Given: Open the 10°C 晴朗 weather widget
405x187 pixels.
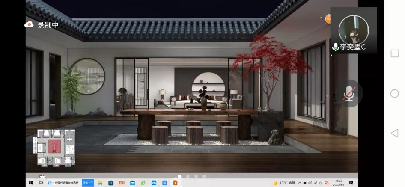Looking at the screenshot, I should (285, 183).
